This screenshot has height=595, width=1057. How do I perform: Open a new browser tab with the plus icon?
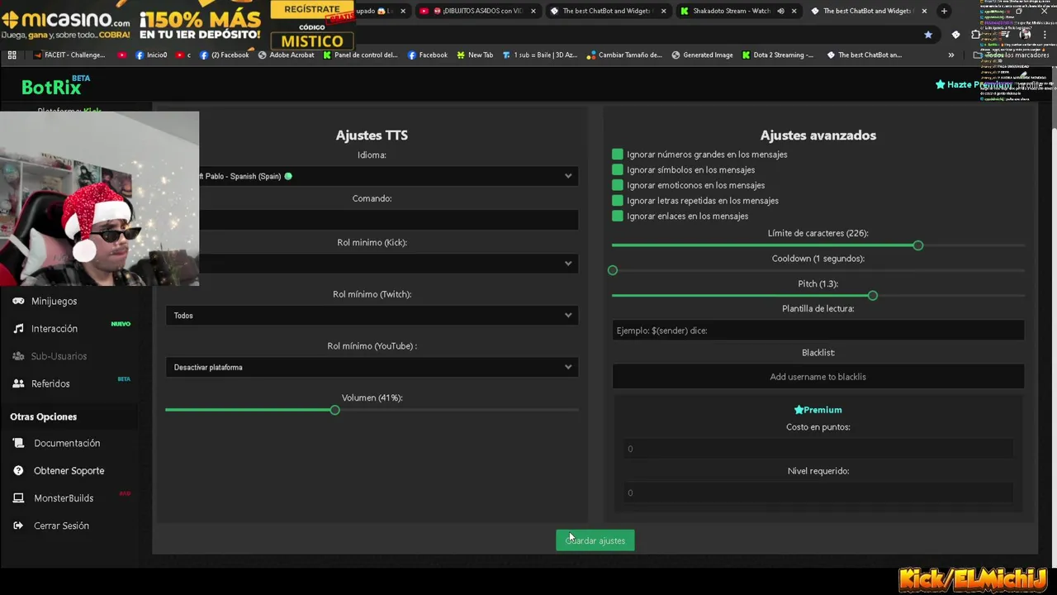[x=944, y=11]
